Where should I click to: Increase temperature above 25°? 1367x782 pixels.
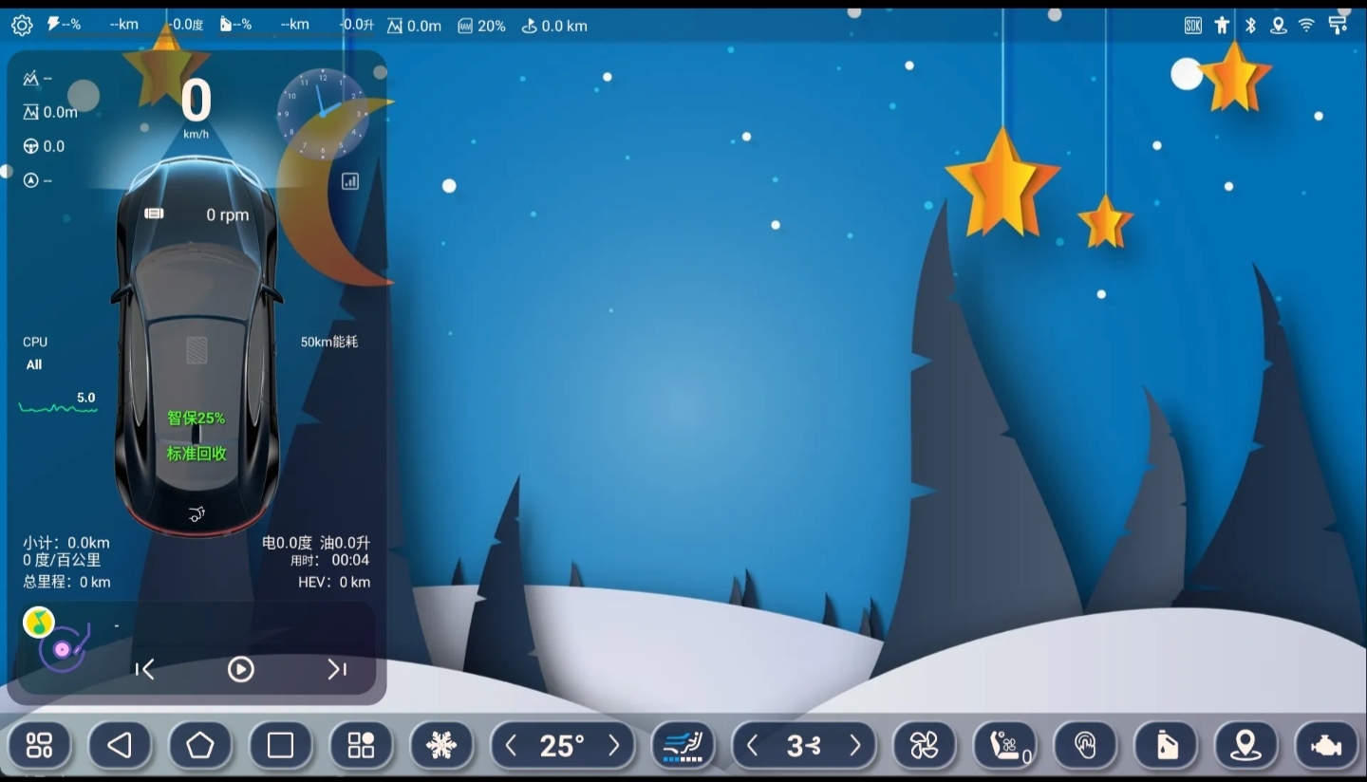pos(613,746)
